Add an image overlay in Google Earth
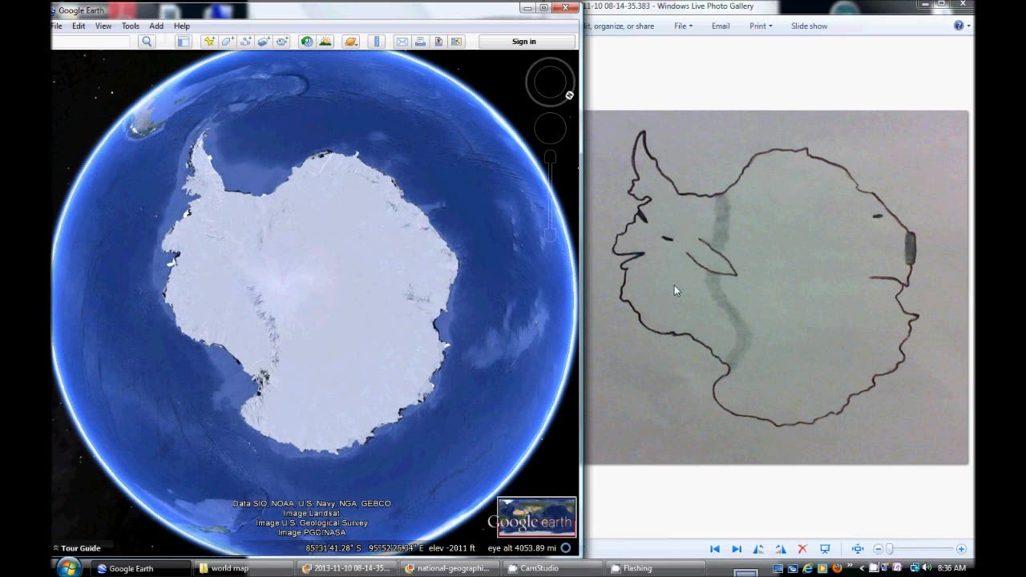Viewport: 1026px width, 577px height. point(264,42)
